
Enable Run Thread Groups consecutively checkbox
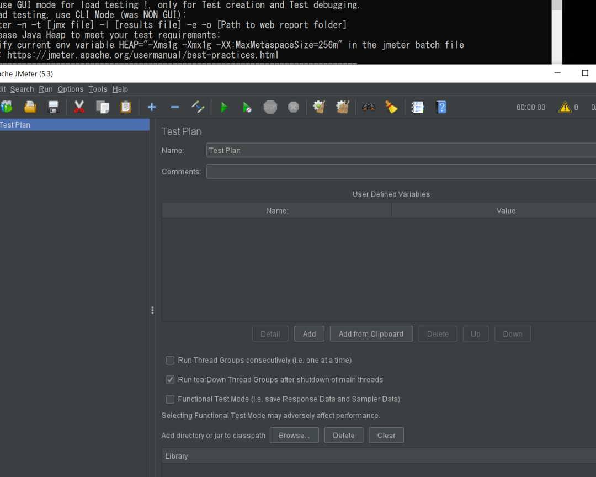(x=171, y=361)
